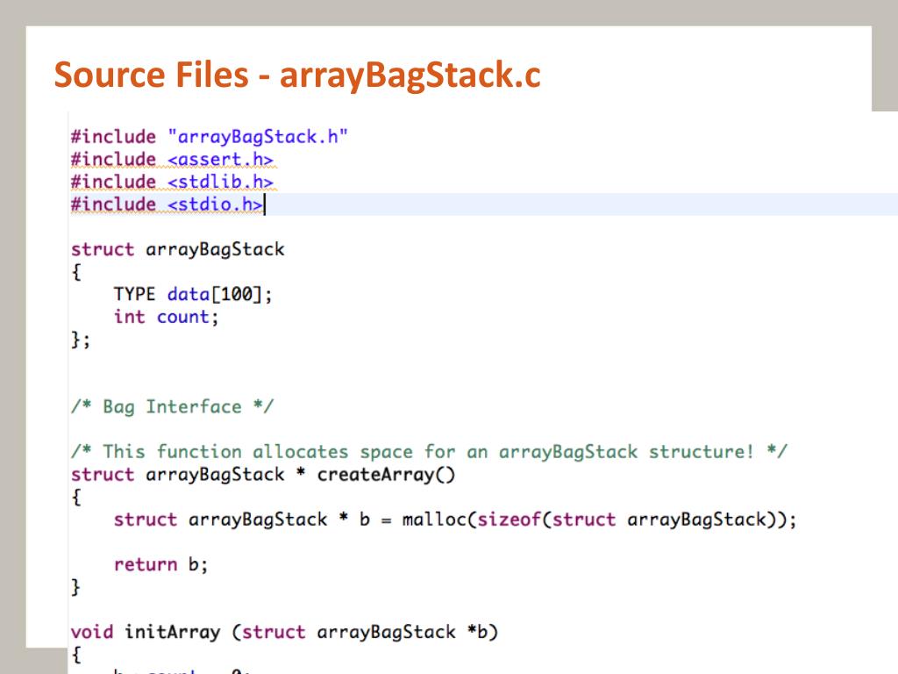The image size is (898, 674).
Task: Click the 'TYPE data[100];' line
Action: (x=193, y=295)
